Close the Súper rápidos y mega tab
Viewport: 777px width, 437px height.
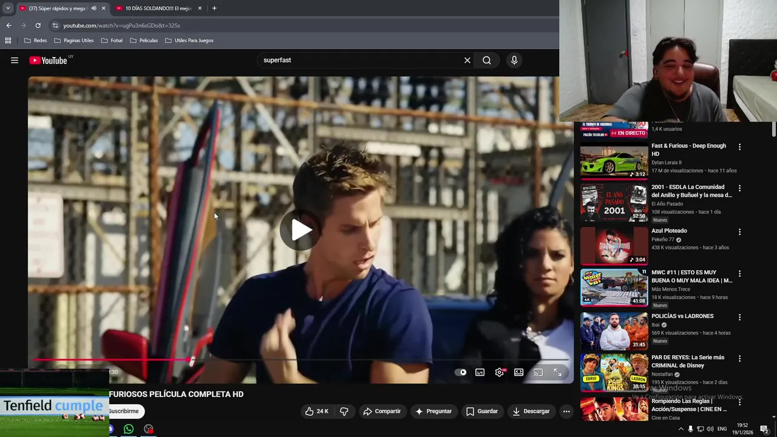(x=103, y=8)
